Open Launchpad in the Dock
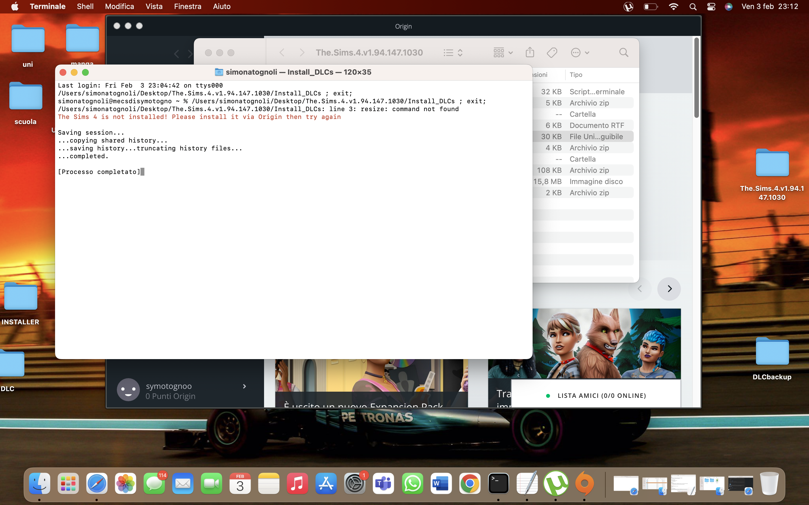Image resolution: width=809 pixels, height=505 pixels. [x=68, y=483]
